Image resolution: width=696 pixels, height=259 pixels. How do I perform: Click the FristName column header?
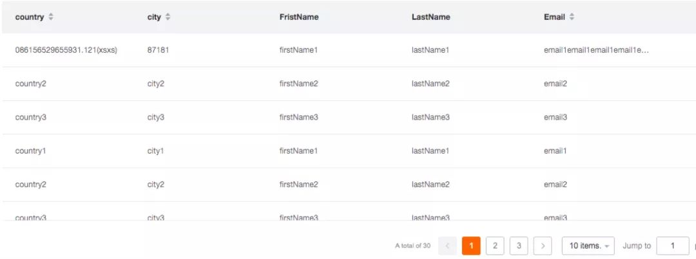click(299, 17)
